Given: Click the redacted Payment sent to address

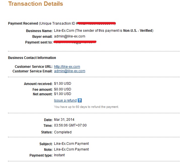Looking at the screenshot, I should [75, 42].
